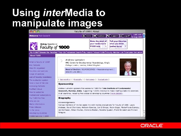The height and width of the screenshot is (136, 181).
Task: Open 'more details' link in Sponsorship text
Action: pyautogui.click(x=116, y=93)
